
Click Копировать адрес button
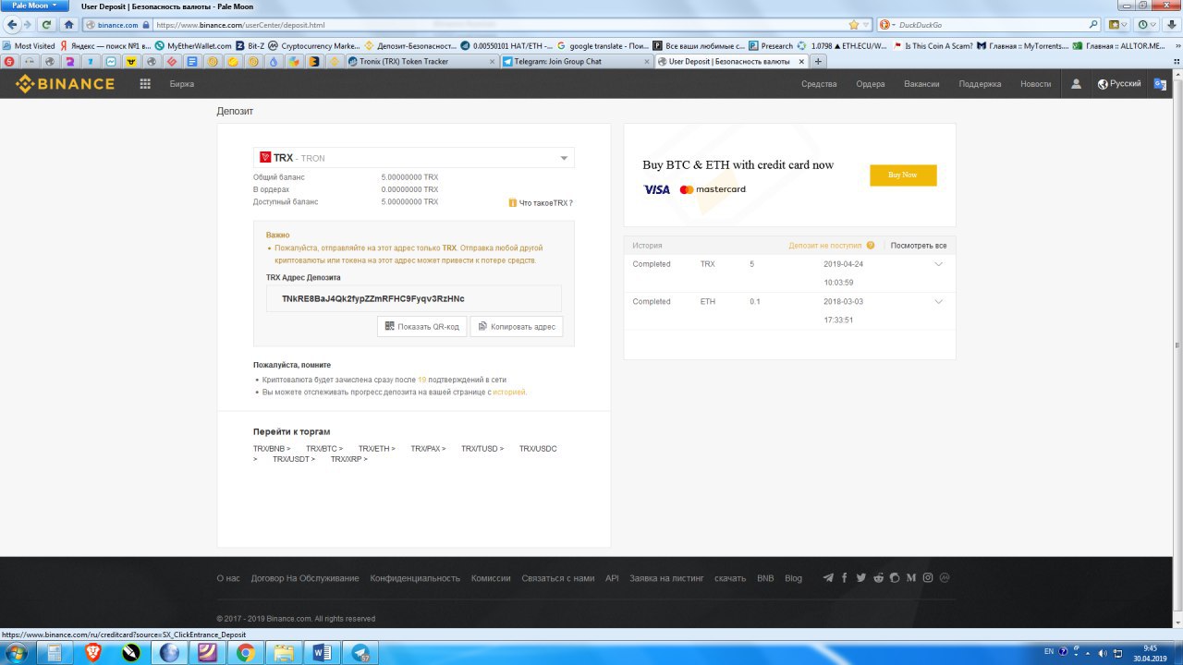click(x=517, y=327)
